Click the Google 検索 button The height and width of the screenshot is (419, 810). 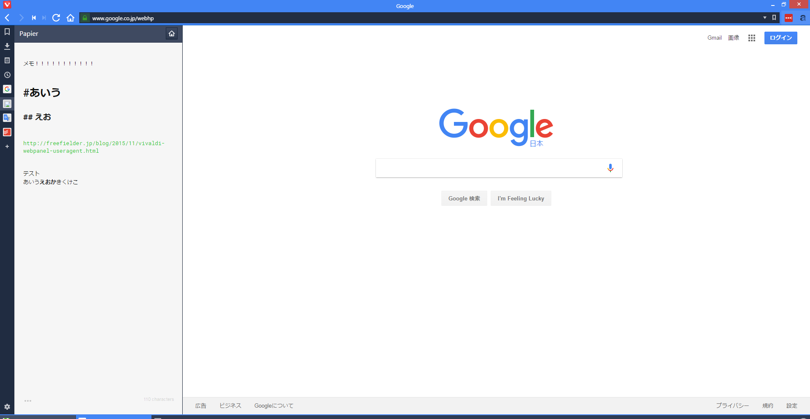pyautogui.click(x=464, y=198)
